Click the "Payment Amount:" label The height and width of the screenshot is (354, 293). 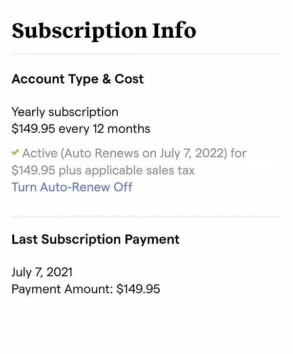point(62,289)
